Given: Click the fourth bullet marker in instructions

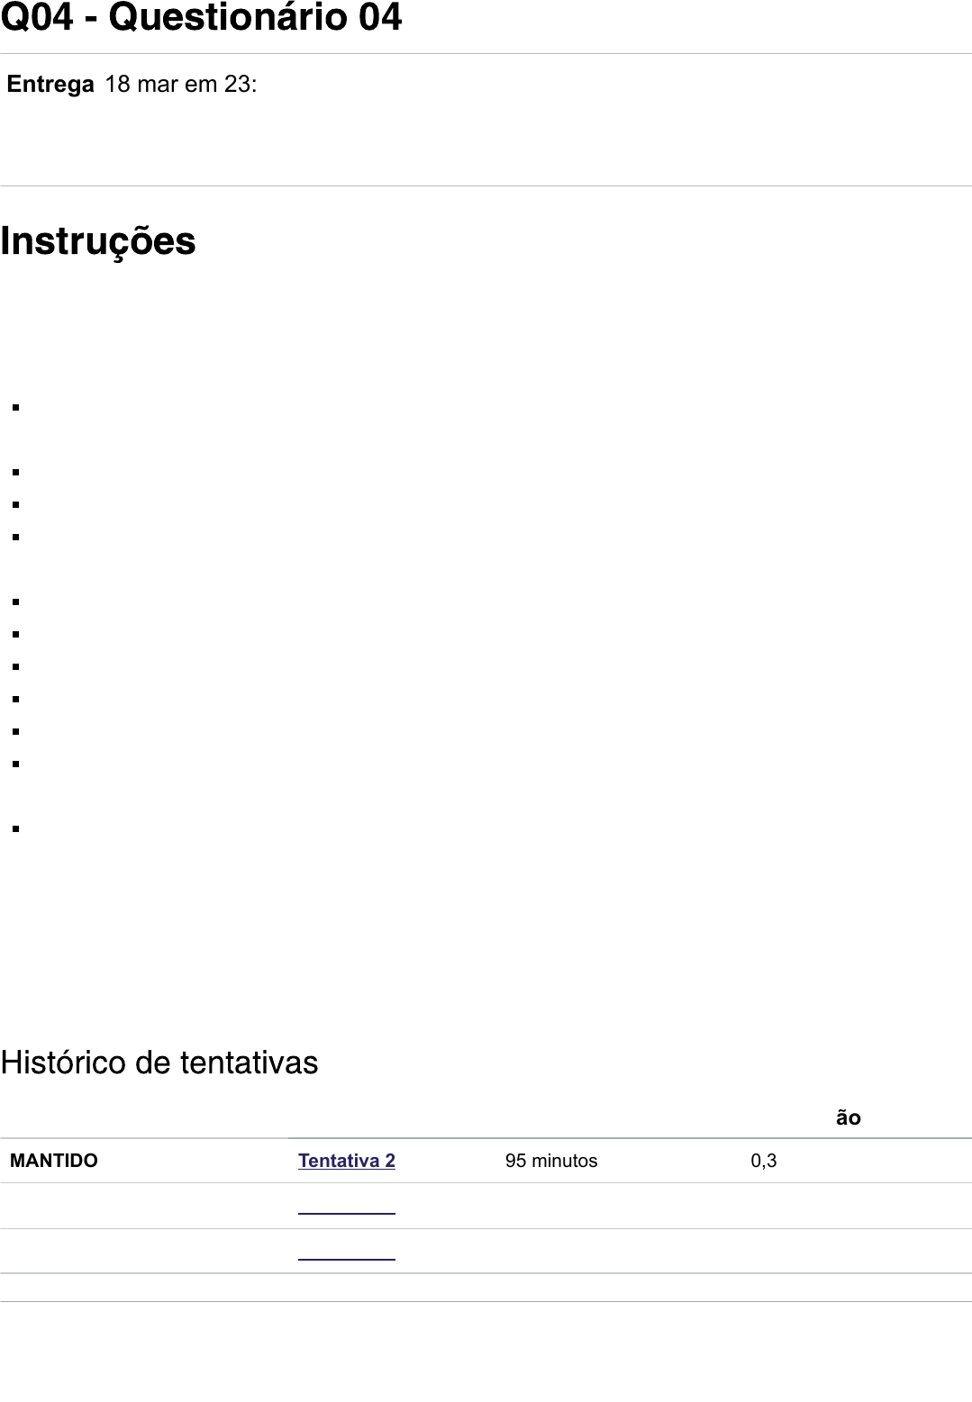Looking at the screenshot, I should click(16, 537).
